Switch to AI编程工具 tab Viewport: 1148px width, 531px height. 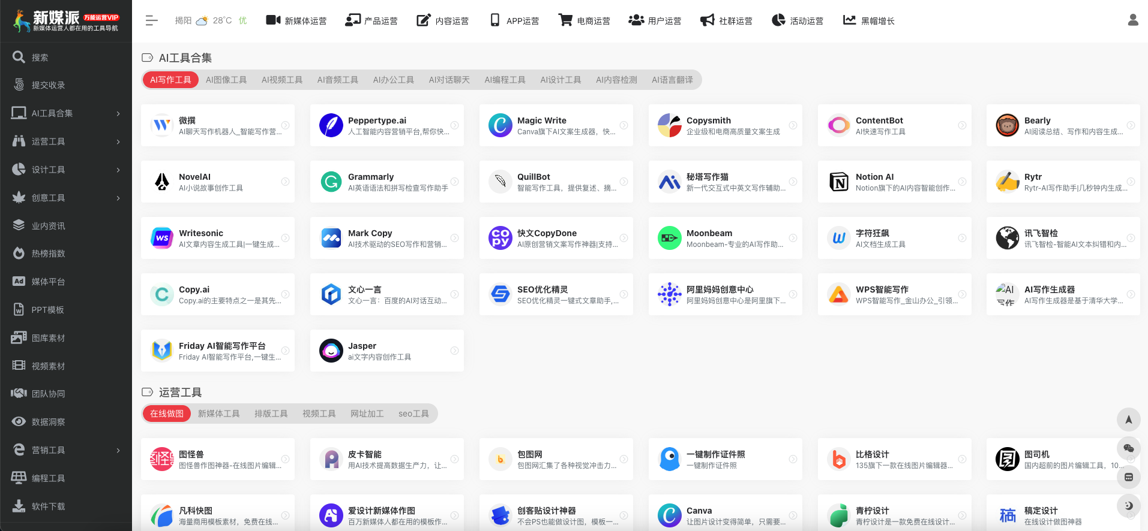[x=505, y=80]
